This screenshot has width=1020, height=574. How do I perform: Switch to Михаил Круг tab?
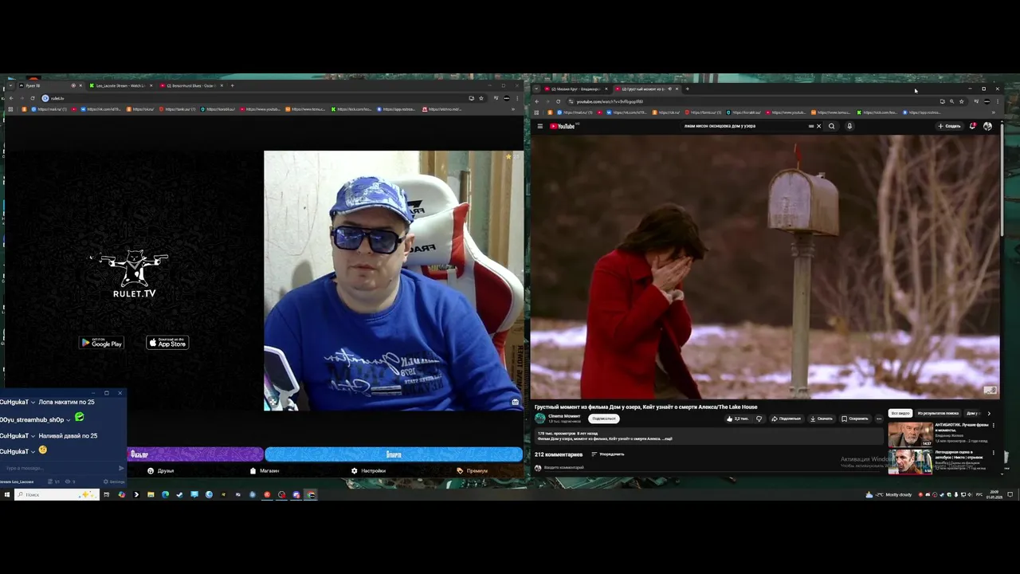tap(575, 88)
